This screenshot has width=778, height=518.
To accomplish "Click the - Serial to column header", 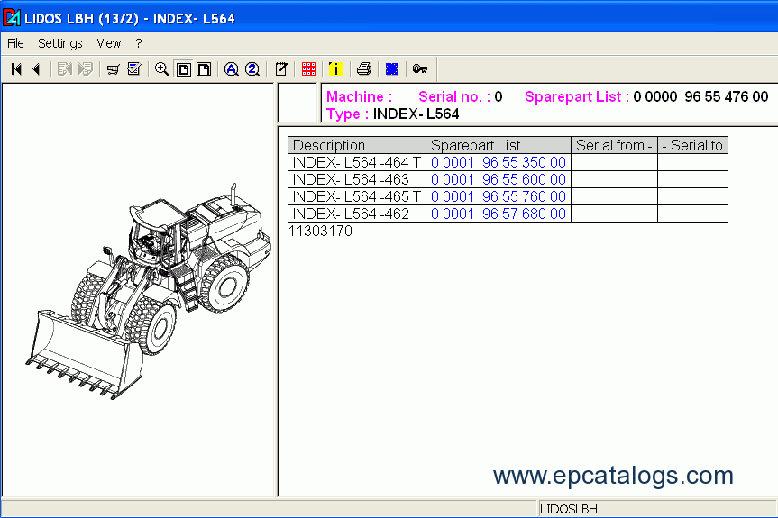I will (x=692, y=145).
